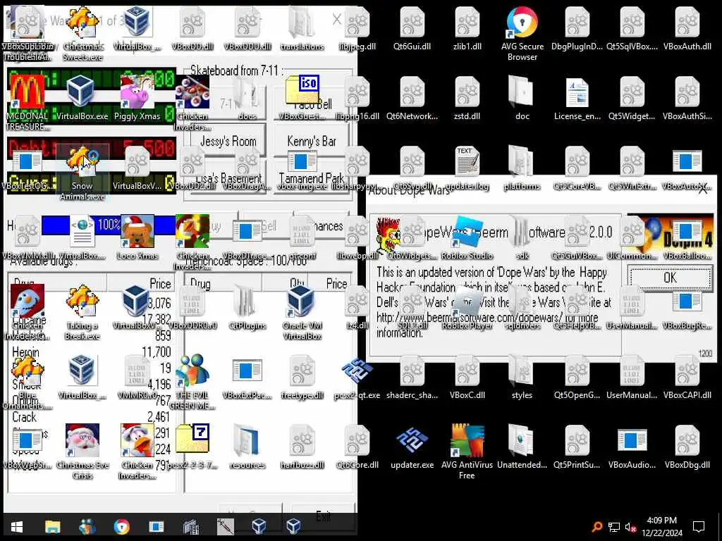The image size is (722, 541).
Task: Select the Unattended folder icon
Action: pos(522,446)
